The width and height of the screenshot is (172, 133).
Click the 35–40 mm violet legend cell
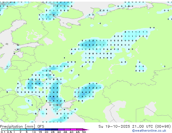[x=67, y=129]
